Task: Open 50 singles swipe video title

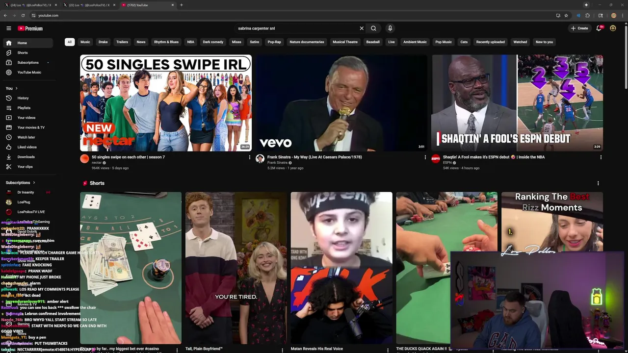Action: tap(128, 157)
